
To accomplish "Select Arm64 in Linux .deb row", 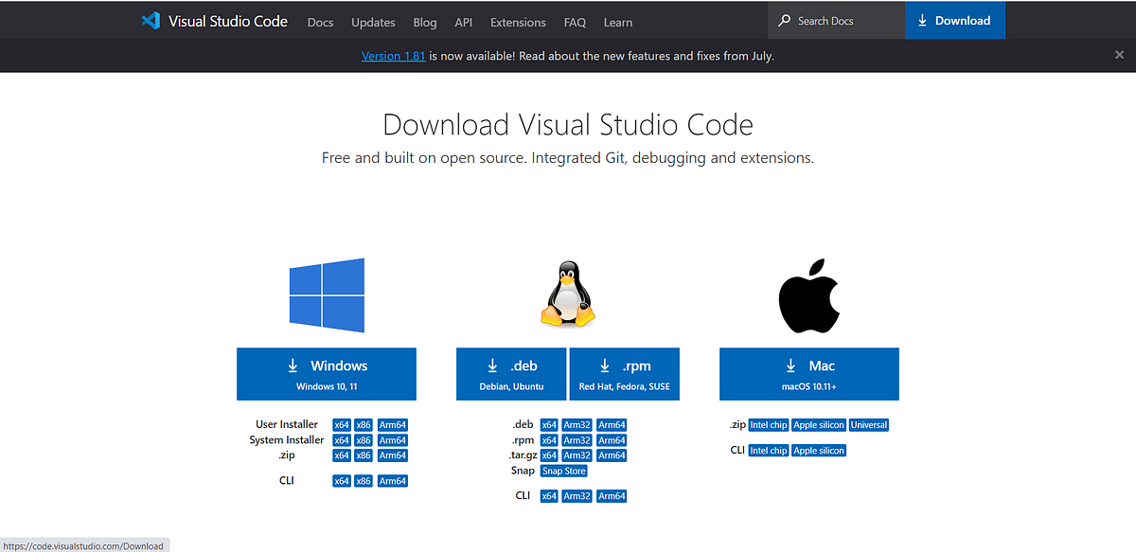I will [x=612, y=425].
